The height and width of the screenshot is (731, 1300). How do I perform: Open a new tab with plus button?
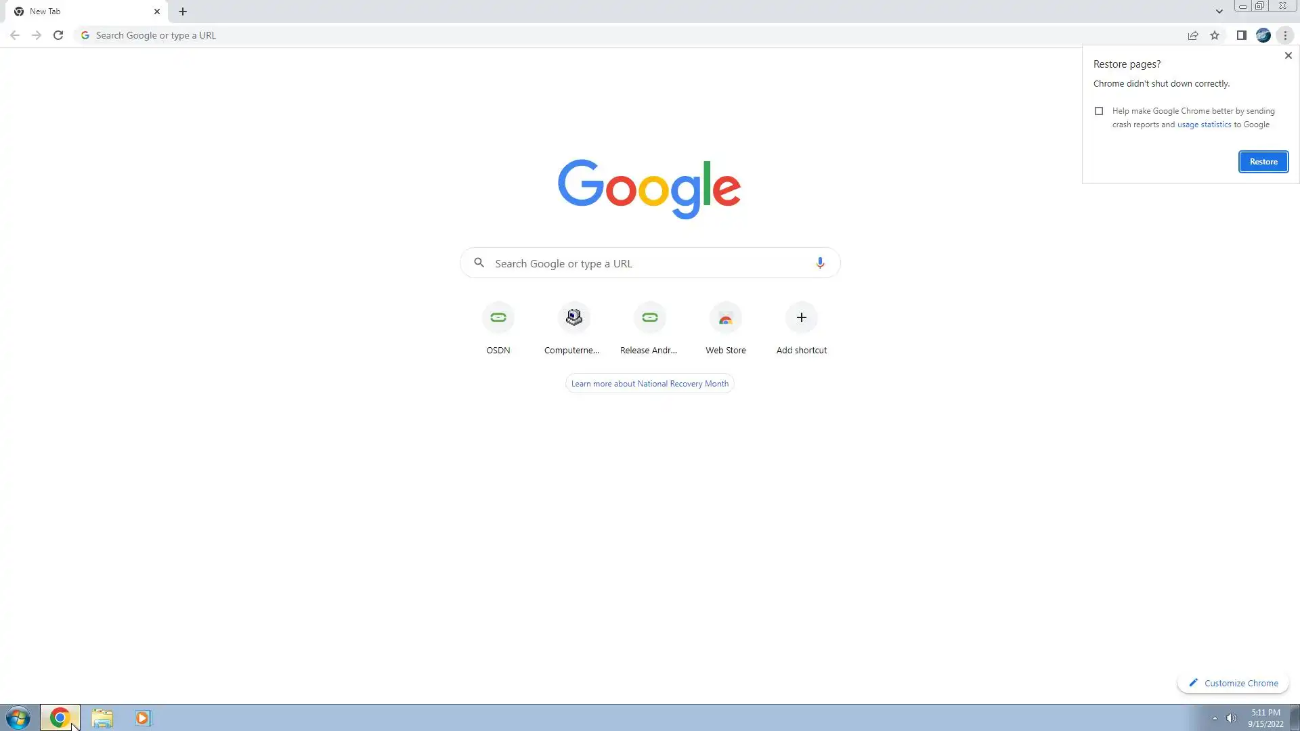[x=183, y=12]
